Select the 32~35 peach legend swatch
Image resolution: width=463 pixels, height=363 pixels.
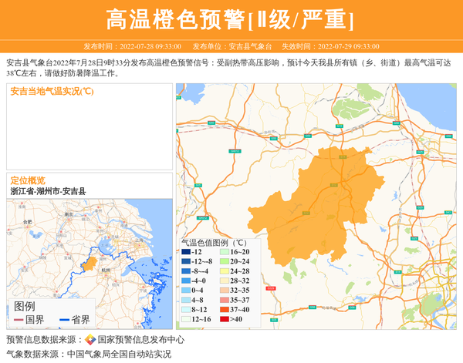pyautogui.click(x=223, y=290)
